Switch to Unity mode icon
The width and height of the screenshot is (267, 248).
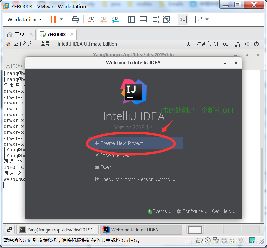(166, 19)
